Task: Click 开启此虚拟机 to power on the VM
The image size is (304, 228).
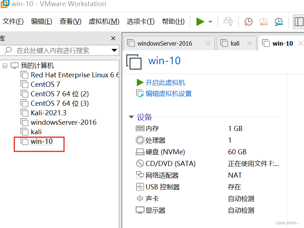Action: pyautogui.click(x=165, y=82)
